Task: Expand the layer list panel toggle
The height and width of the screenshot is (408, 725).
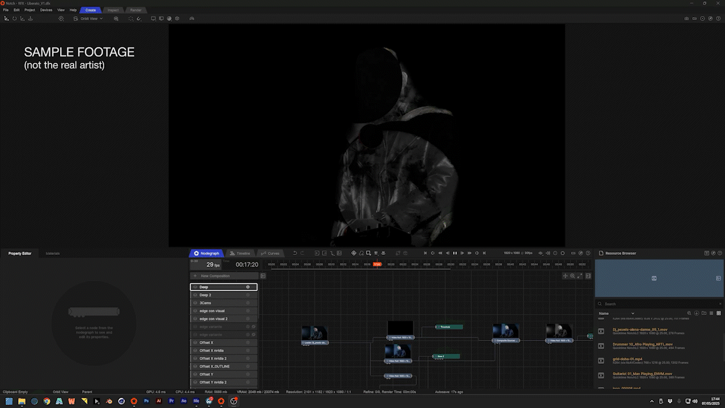Action: tap(263, 276)
